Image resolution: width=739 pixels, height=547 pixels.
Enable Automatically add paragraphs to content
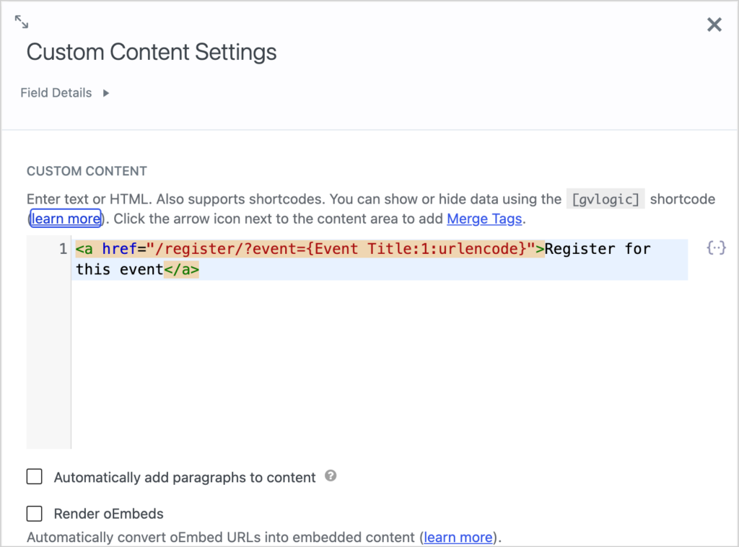35,477
